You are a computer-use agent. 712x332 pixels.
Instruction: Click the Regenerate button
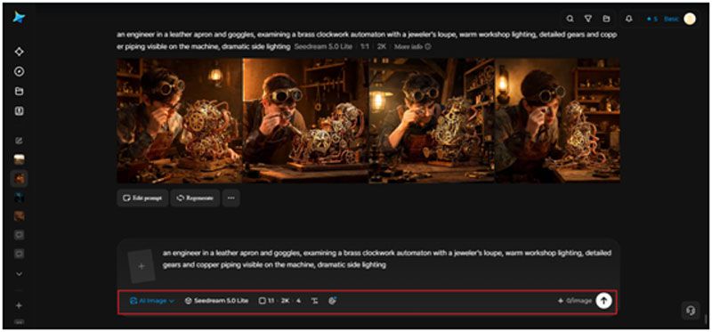[195, 198]
